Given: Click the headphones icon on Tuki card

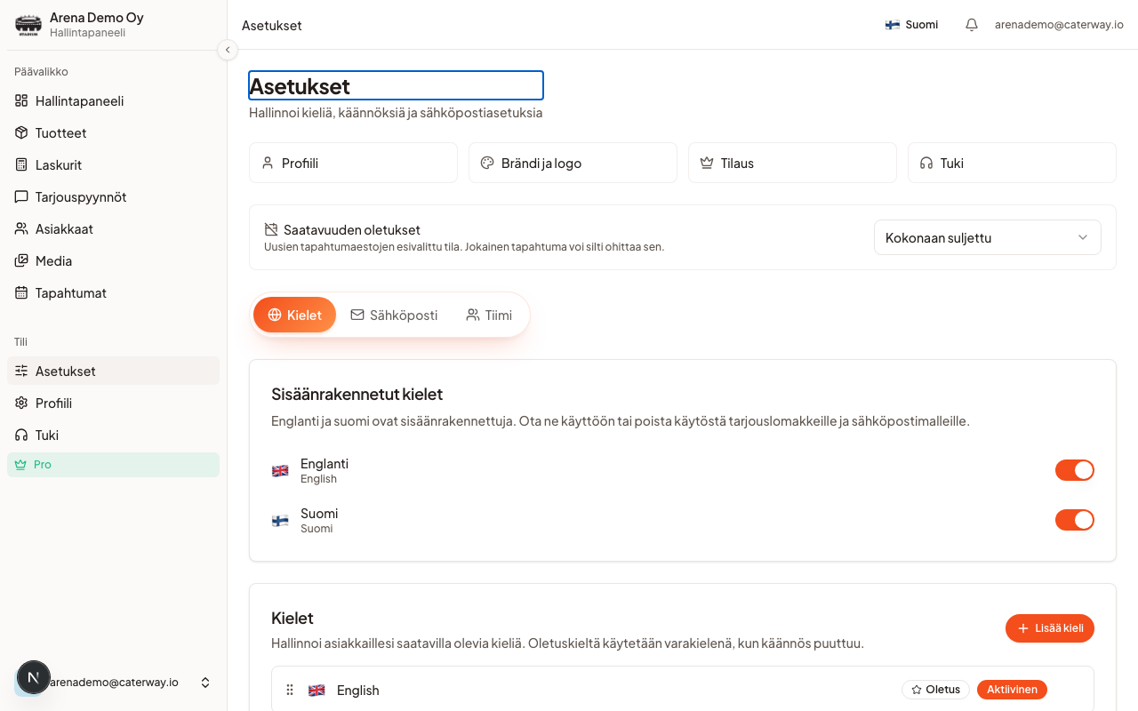Looking at the screenshot, I should point(926,163).
